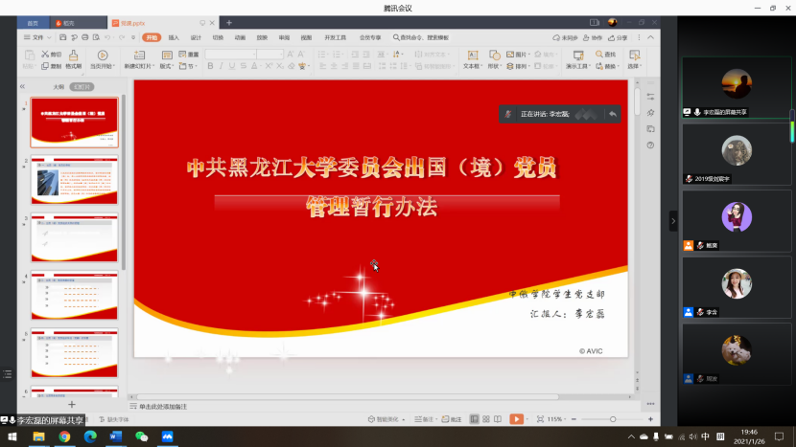Screen dimensions: 796x447
Task: Click the Print icon in quick access toolbar
Action: [x=84, y=37]
